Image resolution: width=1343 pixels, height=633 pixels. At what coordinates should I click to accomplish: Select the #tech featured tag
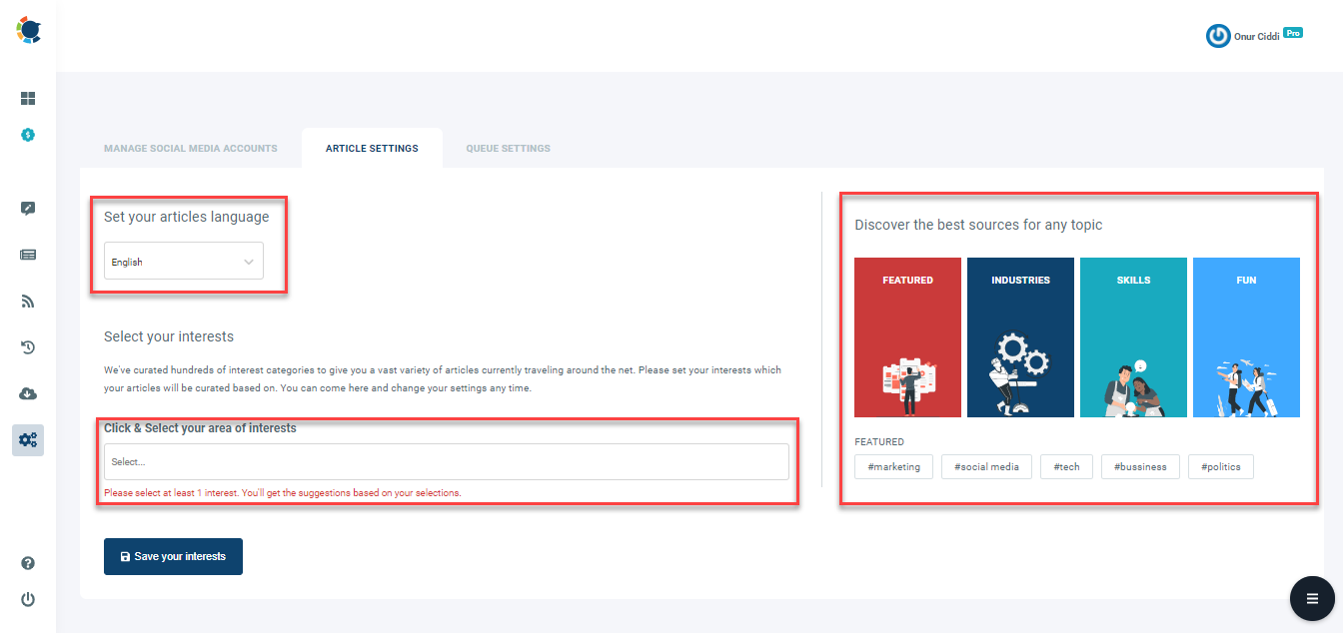1066,466
